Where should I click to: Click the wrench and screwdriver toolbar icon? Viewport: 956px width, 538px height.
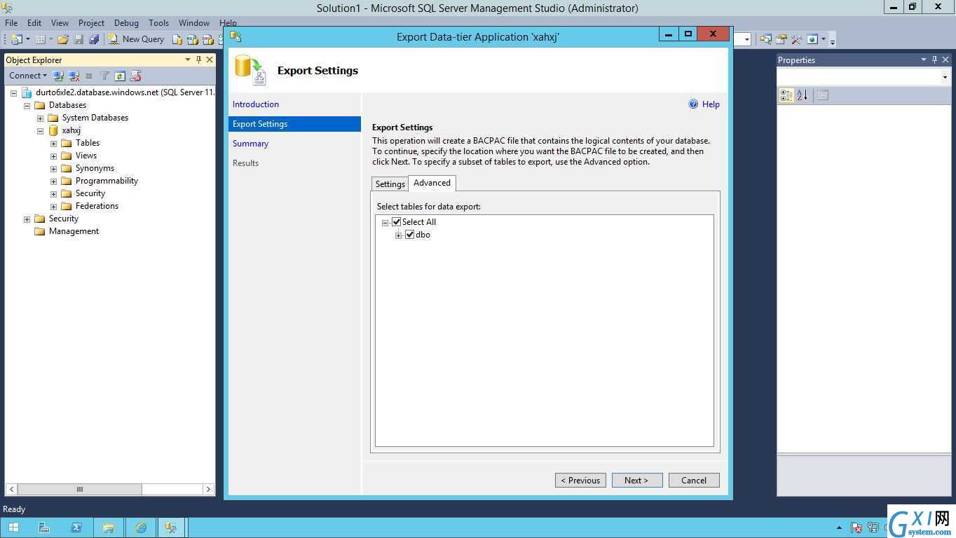click(796, 39)
